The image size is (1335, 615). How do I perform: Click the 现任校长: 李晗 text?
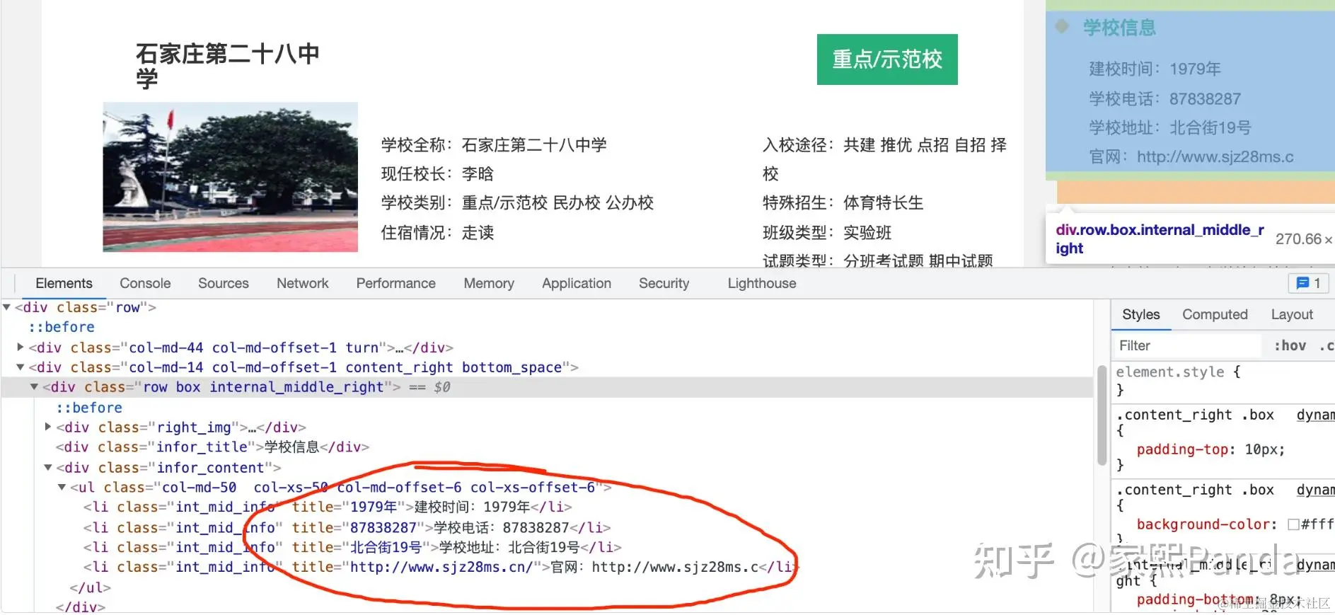pos(437,174)
